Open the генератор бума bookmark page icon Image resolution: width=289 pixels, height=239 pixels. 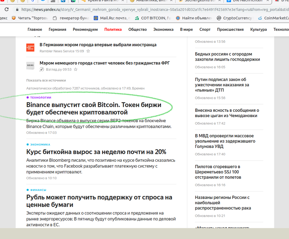[55, 18]
